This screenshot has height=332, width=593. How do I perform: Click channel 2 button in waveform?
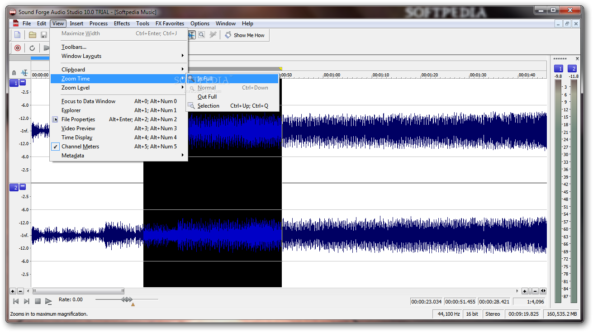click(14, 187)
